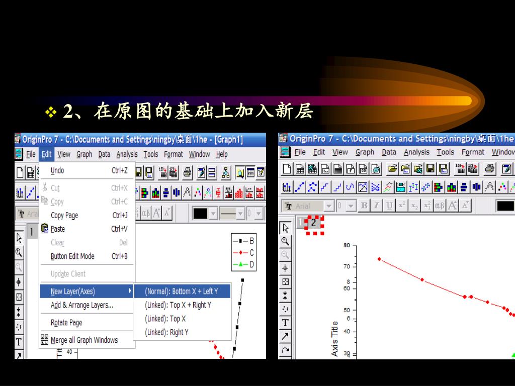
Task: Click New Layout icon in right window toolbar
Action: coord(363,169)
